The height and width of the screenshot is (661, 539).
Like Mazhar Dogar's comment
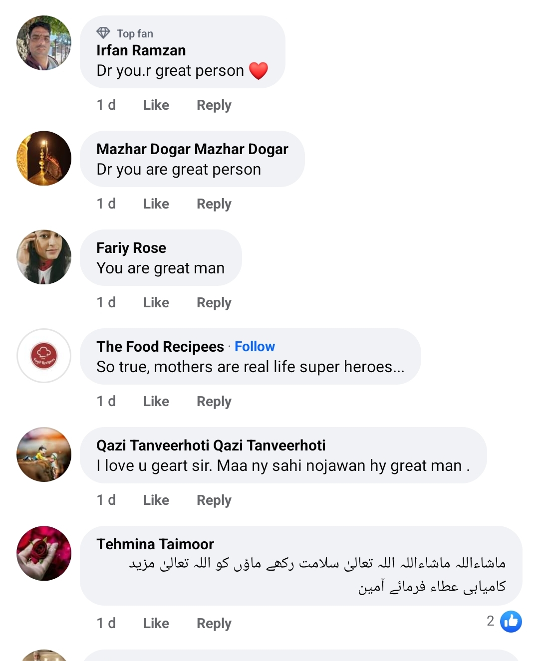156,204
